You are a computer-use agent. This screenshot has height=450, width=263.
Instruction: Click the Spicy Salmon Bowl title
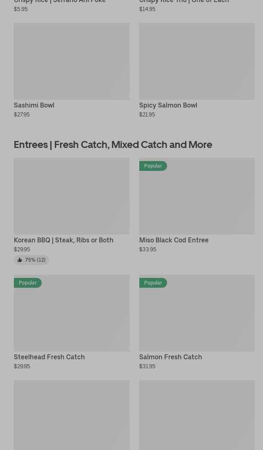click(x=168, y=105)
